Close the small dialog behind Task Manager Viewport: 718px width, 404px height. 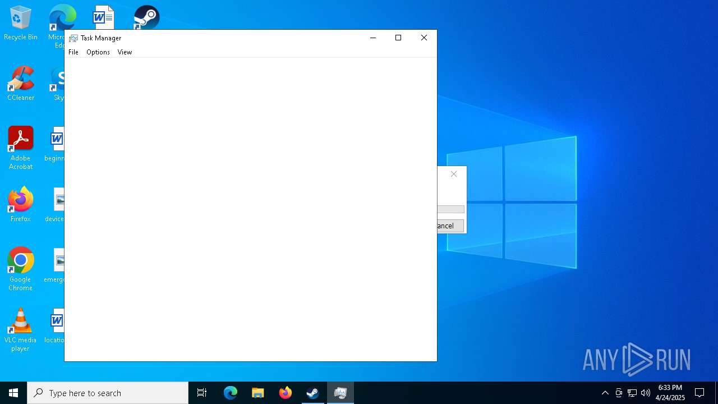(x=454, y=174)
